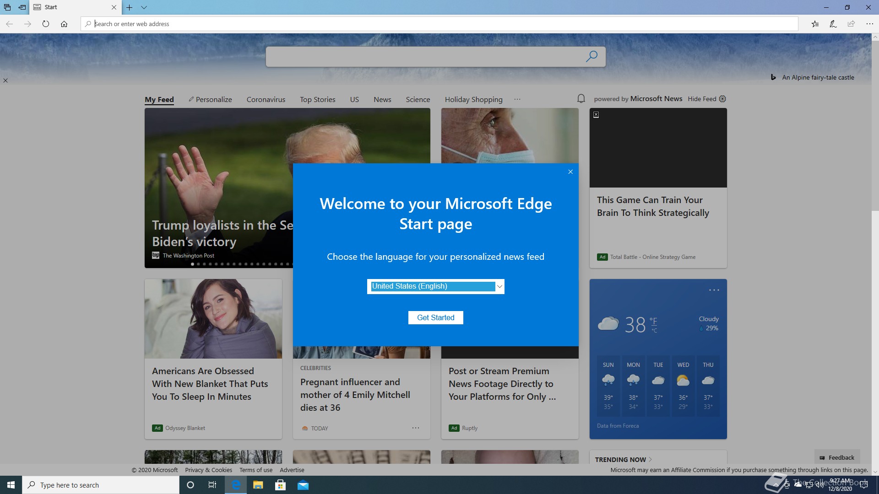Click Set these tabs aside icon

pos(22,7)
